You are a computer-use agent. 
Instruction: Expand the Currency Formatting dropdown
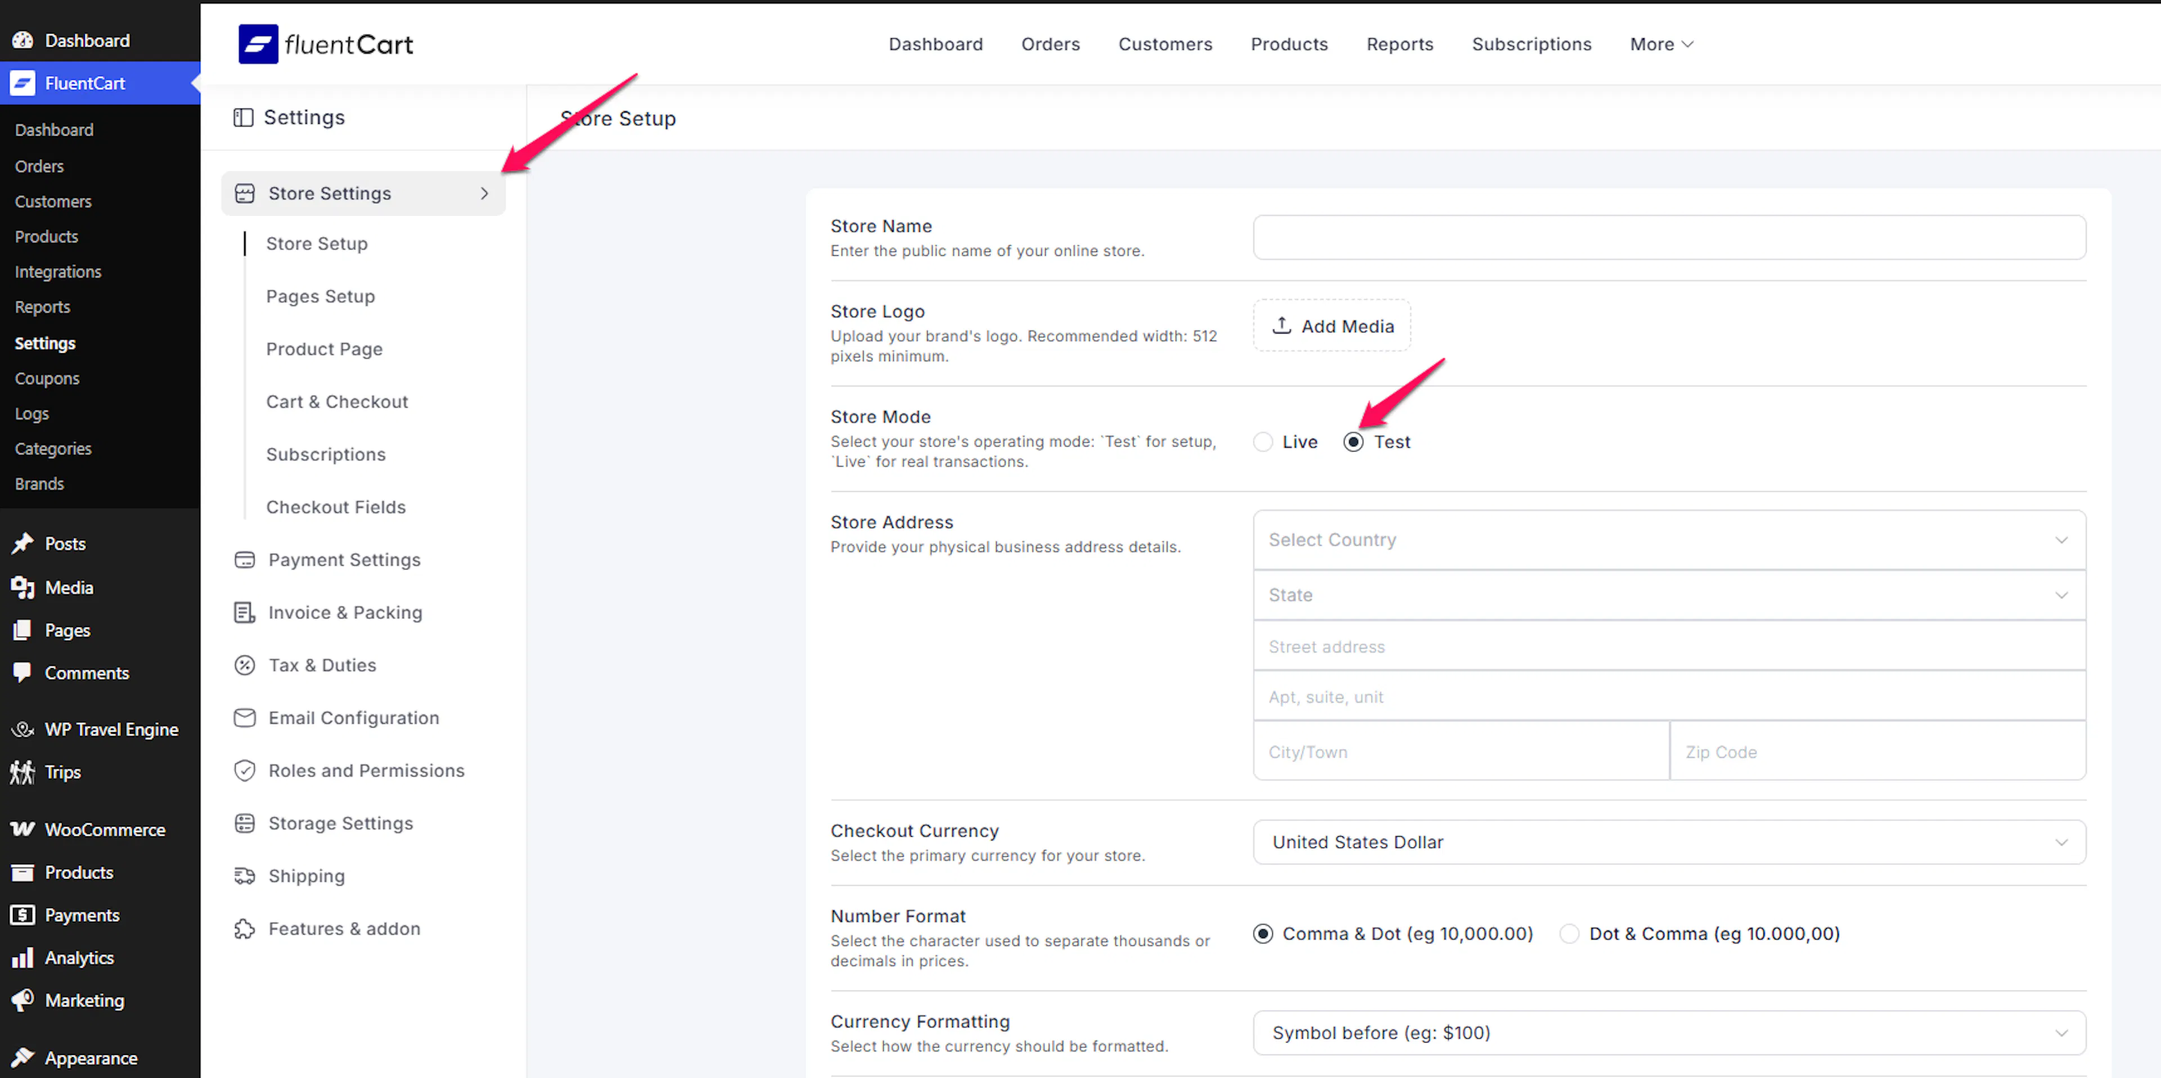(x=1667, y=1034)
